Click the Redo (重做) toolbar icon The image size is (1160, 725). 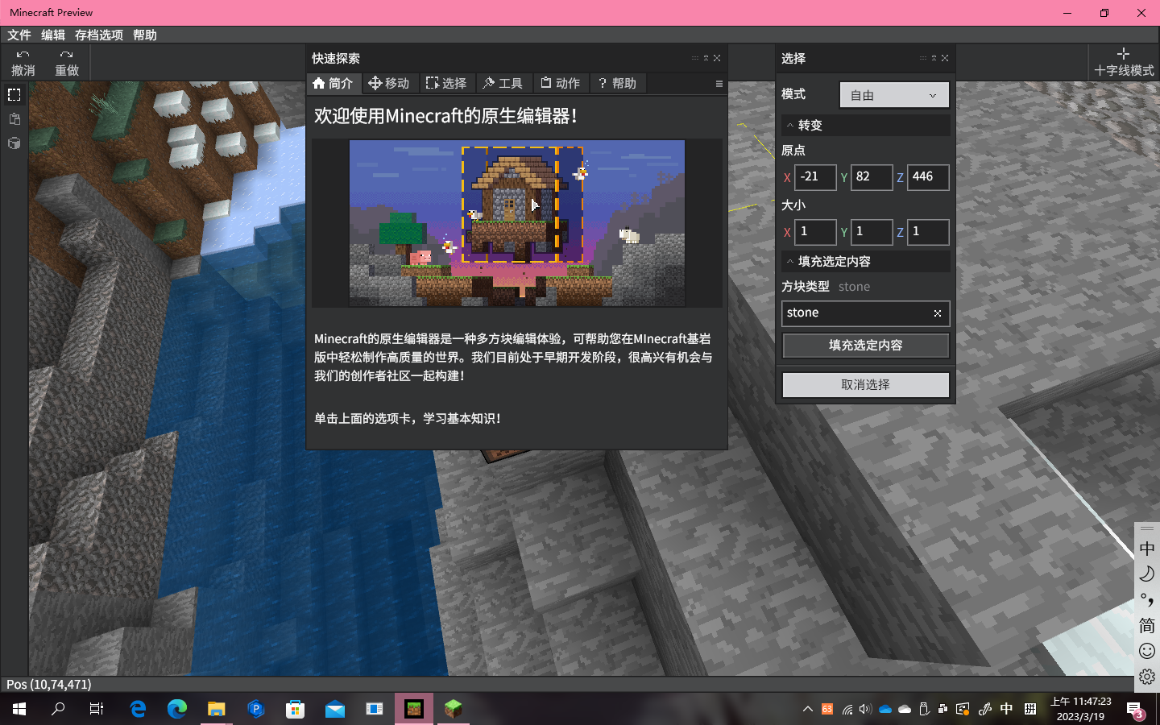pyautogui.click(x=67, y=63)
